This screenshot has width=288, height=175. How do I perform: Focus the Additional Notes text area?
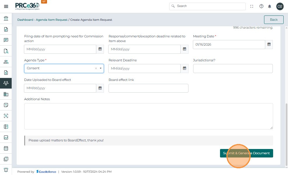coord(149,116)
